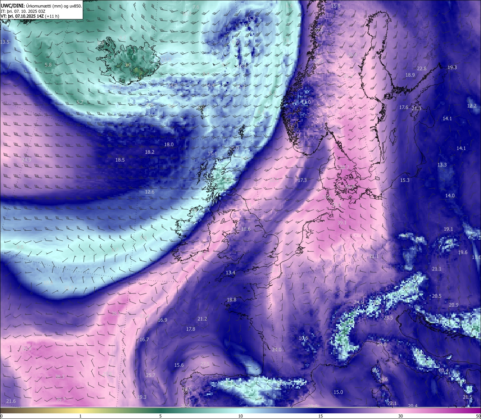
Task: Click the 18.0 value label
Action: pos(169,145)
